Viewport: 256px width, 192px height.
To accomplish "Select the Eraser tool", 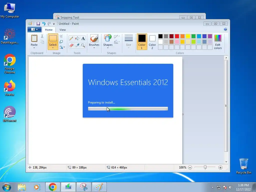I will [71, 45].
